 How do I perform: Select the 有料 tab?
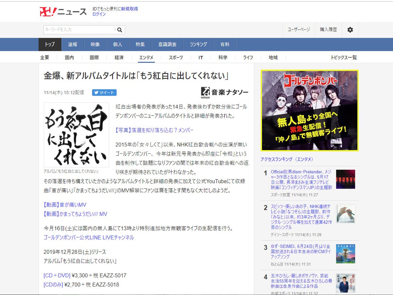click(x=225, y=45)
